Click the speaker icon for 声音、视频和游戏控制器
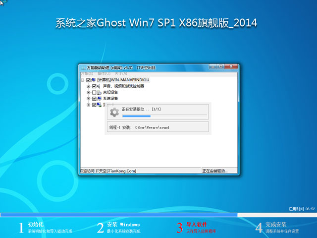 pos(99,86)
